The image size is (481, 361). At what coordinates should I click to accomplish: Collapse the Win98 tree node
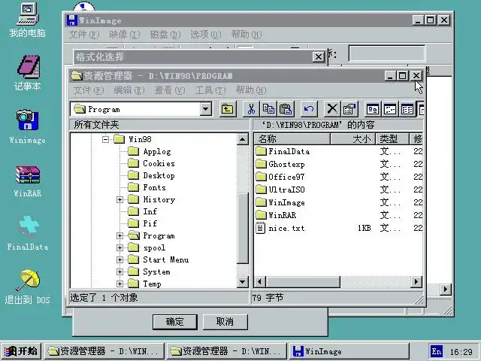pos(105,139)
